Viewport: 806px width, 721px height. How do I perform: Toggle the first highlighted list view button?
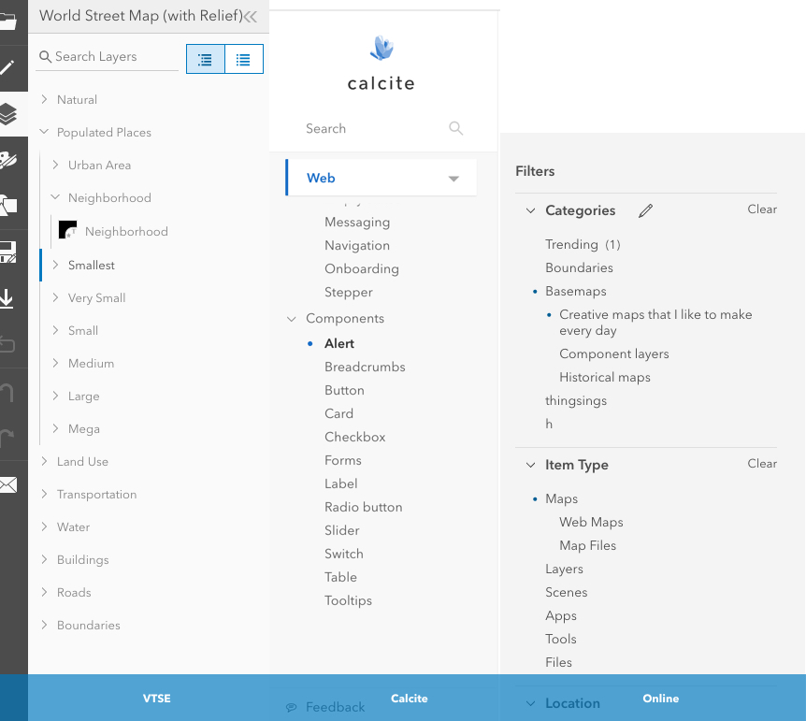click(206, 59)
